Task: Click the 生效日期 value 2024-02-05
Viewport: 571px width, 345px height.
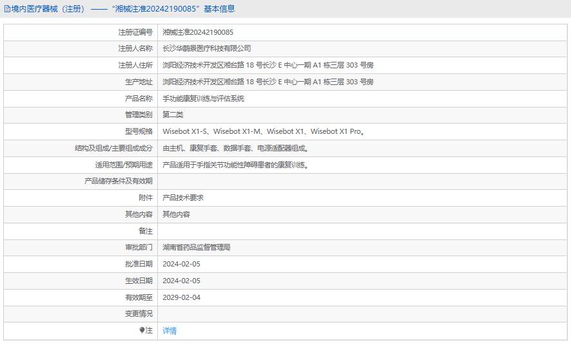Action: pos(181,281)
